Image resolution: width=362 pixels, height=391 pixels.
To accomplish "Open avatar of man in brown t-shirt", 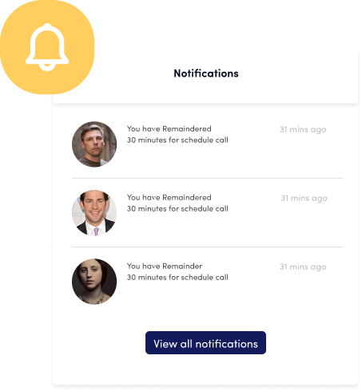I will [94, 144].
